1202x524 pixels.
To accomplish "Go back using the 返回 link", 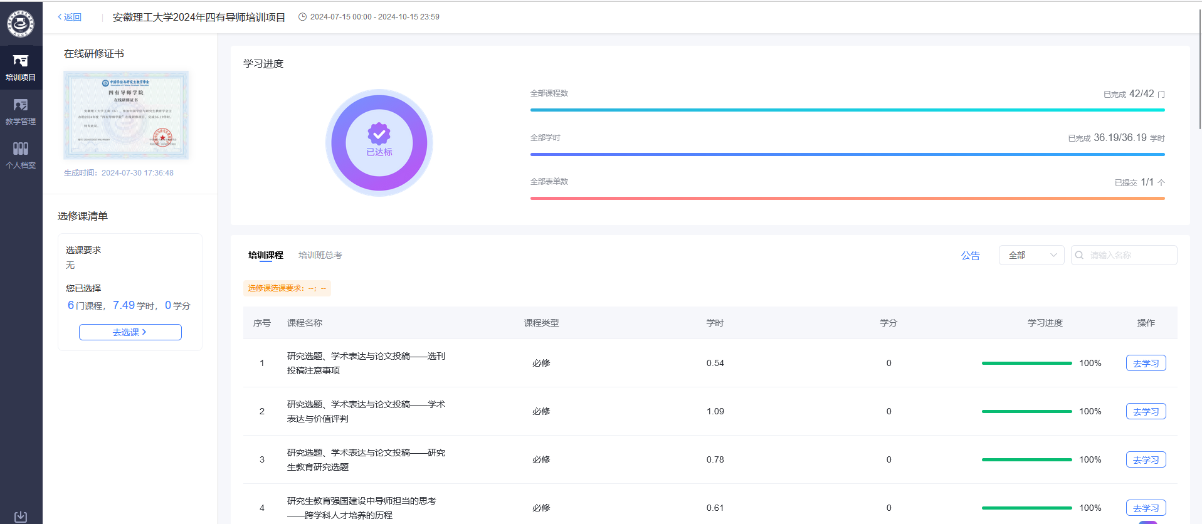I will (70, 17).
